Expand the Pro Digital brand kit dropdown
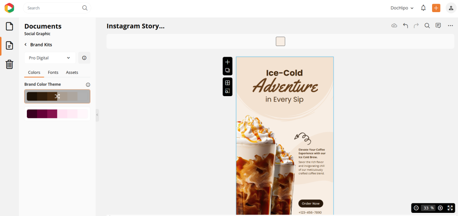Viewport: 458px width, 216px height. point(50,58)
